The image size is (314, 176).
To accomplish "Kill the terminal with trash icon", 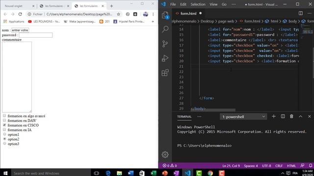I will 291,116.
